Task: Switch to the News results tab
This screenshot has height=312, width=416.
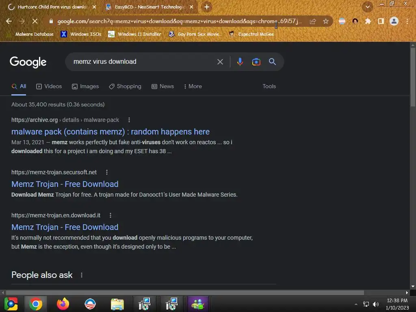Action: (x=162, y=87)
